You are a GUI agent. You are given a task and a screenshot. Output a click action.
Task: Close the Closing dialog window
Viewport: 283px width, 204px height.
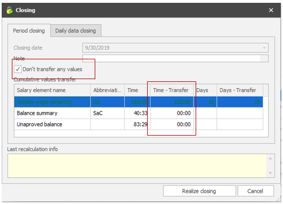(x=271, y=10)
